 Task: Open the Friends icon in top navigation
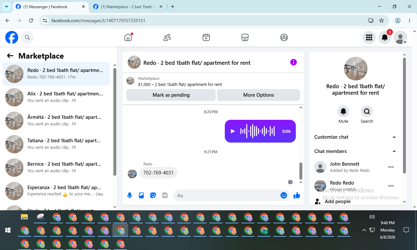pyautogui.click(x=167, y=38)
